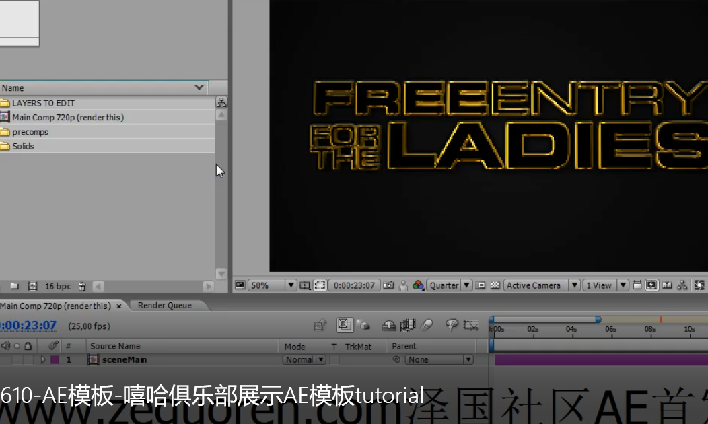Viewport: 708px width, 424px height.
Task: Click the time navigator end handle
Action: pos(598,319)
